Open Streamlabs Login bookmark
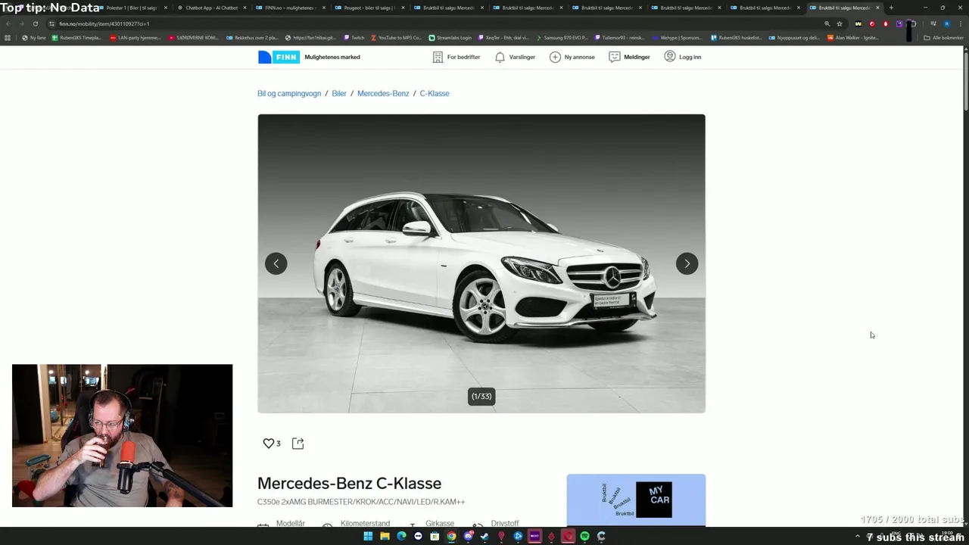 450,37
